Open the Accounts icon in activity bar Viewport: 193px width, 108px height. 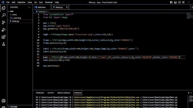(4, 101)
